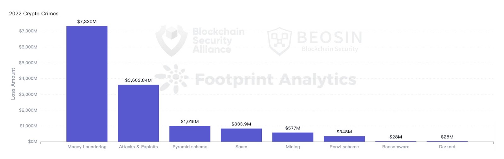The image size is (504, 159).
Task: Click the $7,330M value label
Action: (x=87, y=22)
